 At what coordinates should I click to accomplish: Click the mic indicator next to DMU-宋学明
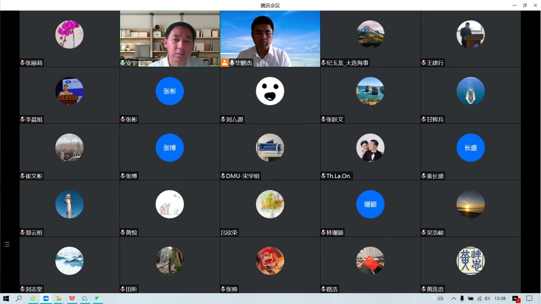coord(223,176)
